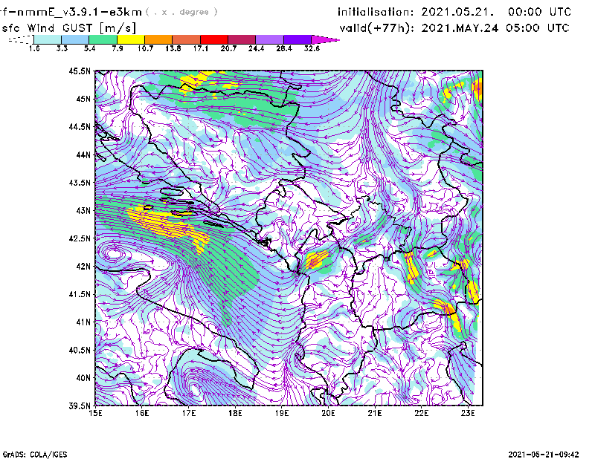Click the legend value 28.4
595x459 pixels.
click(x=284, y=48)
